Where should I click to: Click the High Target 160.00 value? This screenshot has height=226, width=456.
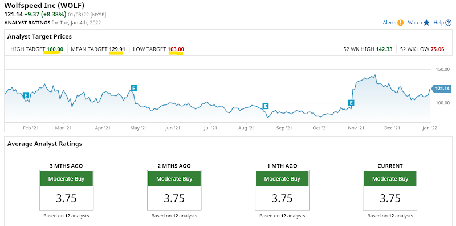pos(55,49)
